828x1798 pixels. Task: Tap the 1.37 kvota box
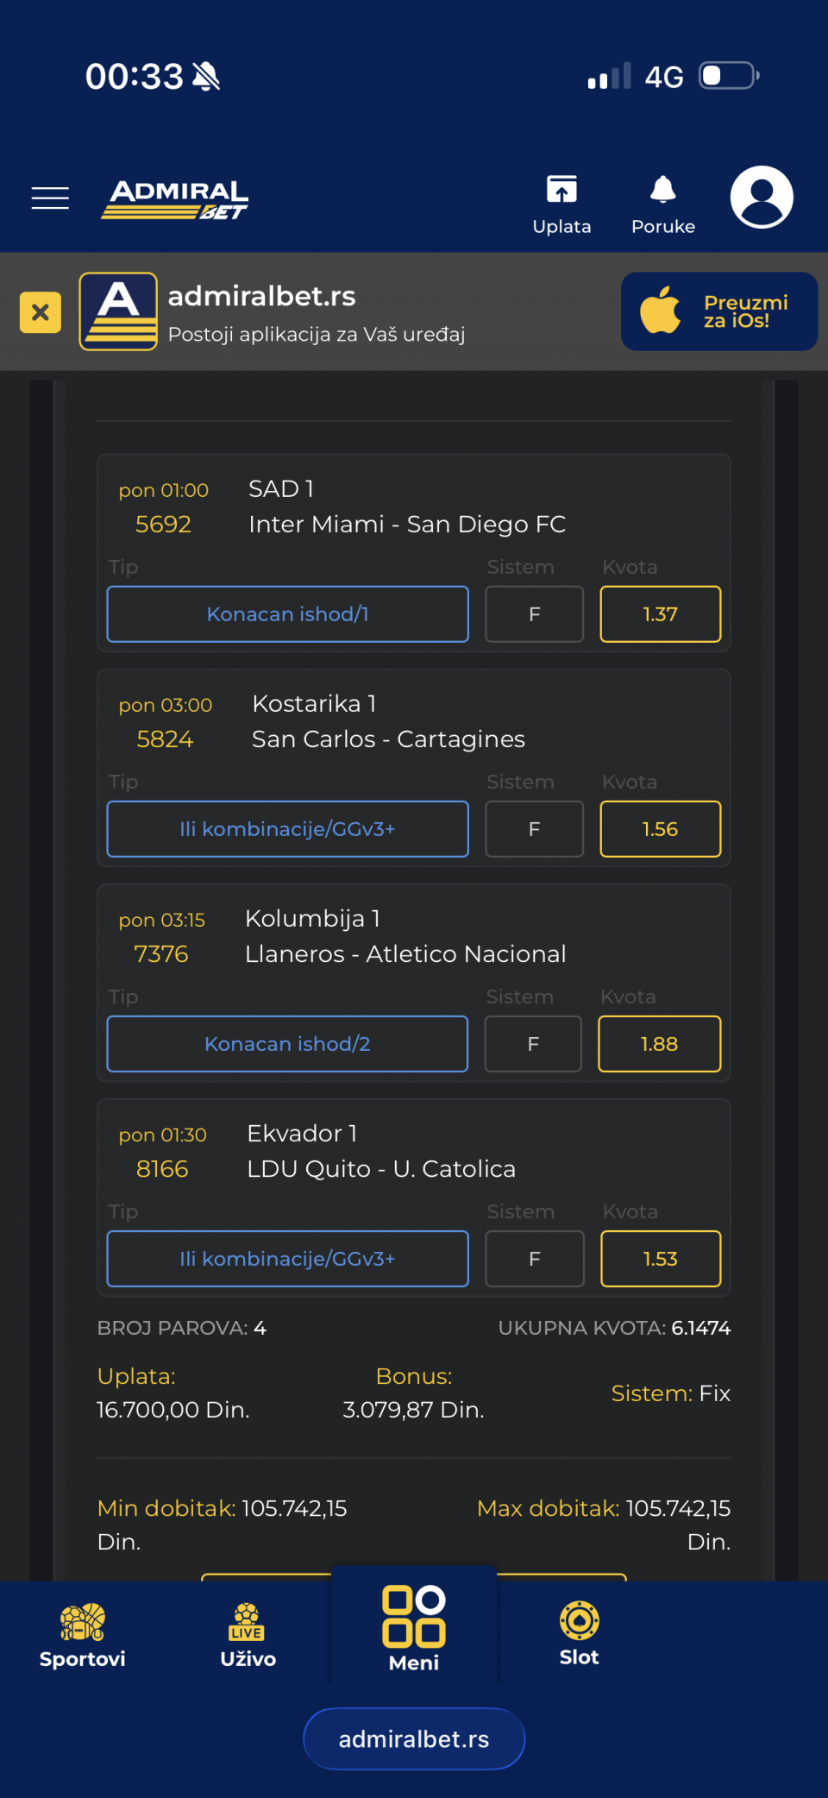661,614
